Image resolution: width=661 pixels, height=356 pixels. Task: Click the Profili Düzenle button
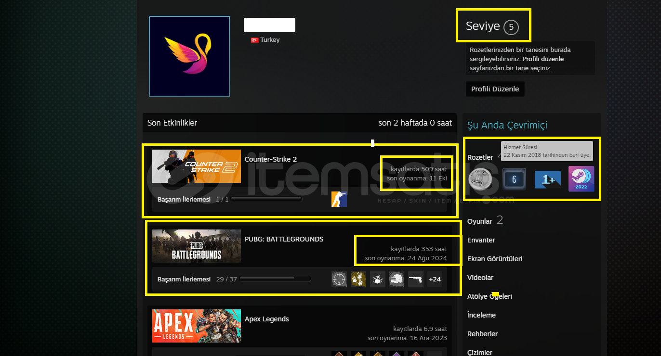pyautogui.click(x=495, y=89)
